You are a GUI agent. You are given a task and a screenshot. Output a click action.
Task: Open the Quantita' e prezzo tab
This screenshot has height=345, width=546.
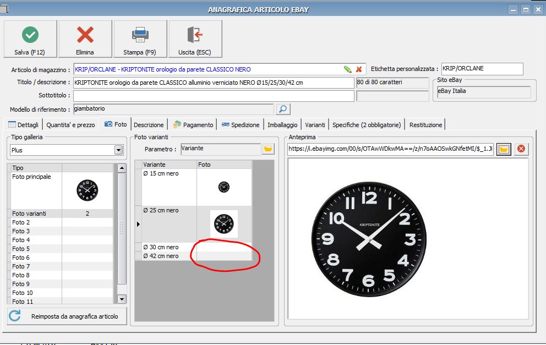click(70, 125)
